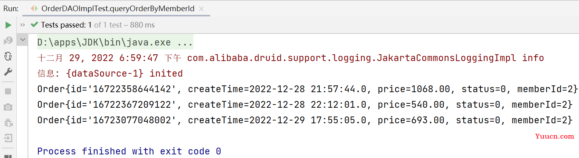Image resolution: width=579 pixels, height=158 pixels.
Task: Click the 'Process finished with exit code 0' line
Action: pyautogui.click(x=129, y=151)
